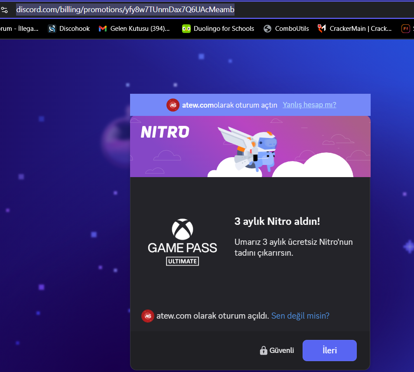Click the atew.com avatar above the footer
This screenshot has width=414, height=372.
[148, 316]
